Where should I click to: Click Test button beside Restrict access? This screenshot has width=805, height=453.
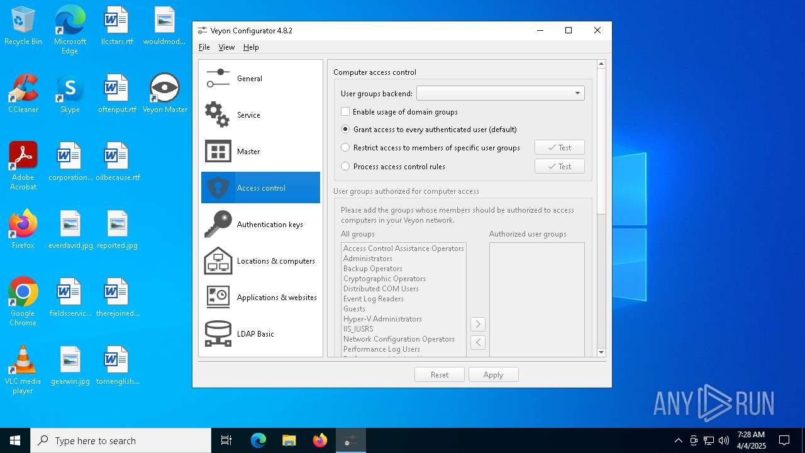[560, 148]
